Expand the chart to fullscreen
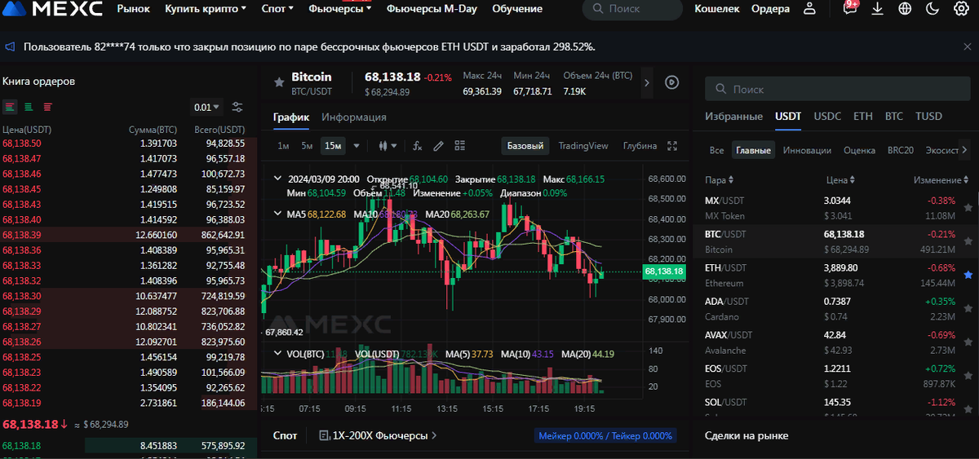Screen dimensions: 979x459 tap(672, 146)
